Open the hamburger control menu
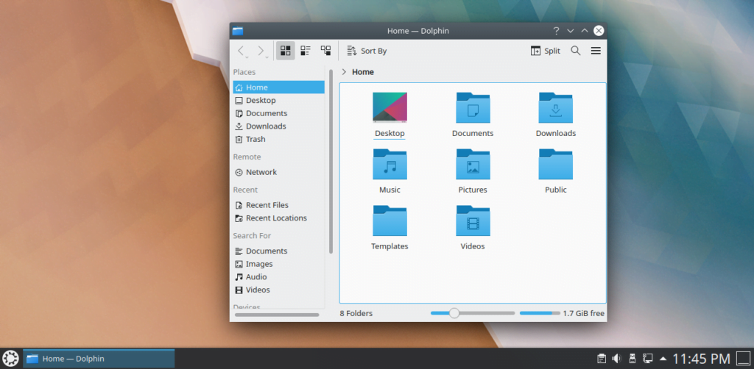Screen dimensions: 754x369 click(x=596, y=51)
